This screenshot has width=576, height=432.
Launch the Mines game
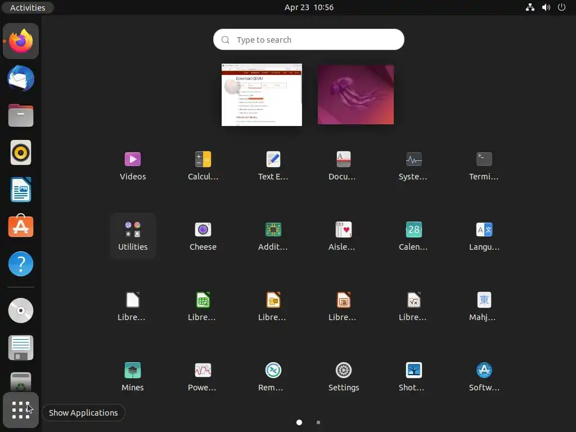click(133, 377)
